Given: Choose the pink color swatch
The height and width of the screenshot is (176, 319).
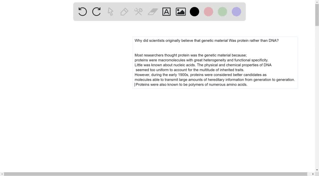Looking at the screenshot, I should 208,12.
